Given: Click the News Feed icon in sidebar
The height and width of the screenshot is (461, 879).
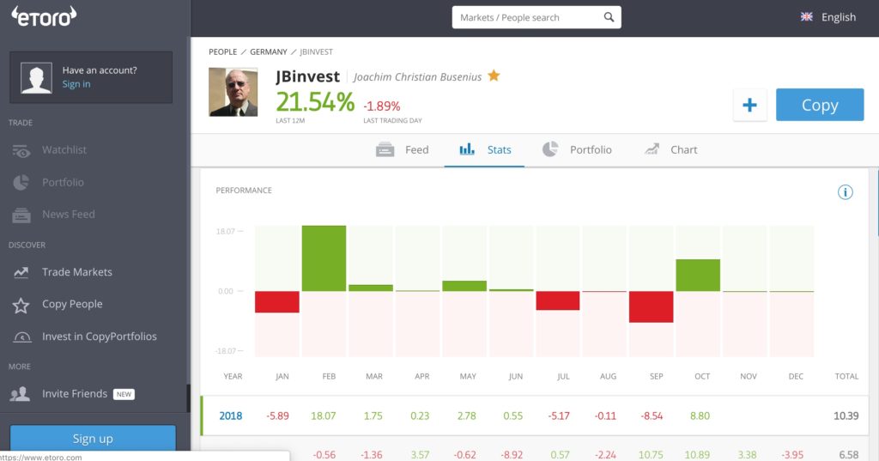Looking at the screenshot, I should [x=21, y=215].
